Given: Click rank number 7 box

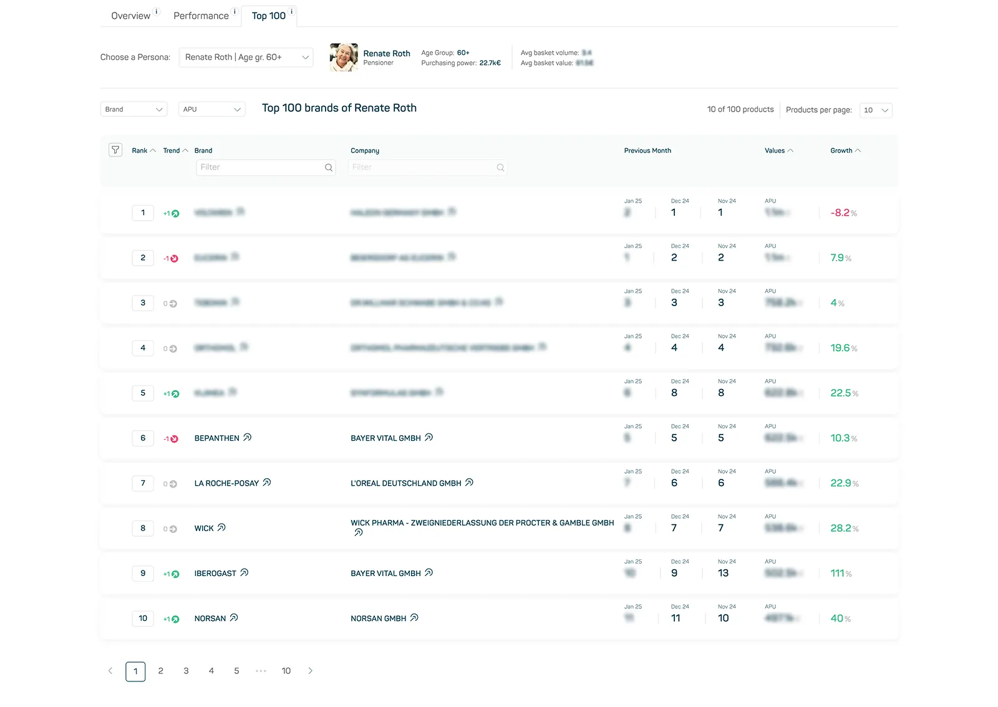Looking at the screenshot, I should [x=143, y=483].
